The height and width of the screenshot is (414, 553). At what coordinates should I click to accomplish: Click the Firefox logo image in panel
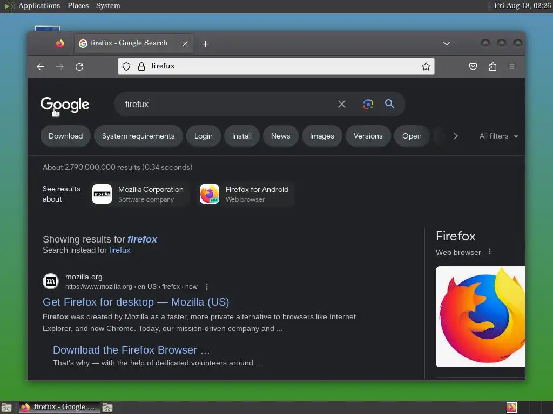[480, 316]
